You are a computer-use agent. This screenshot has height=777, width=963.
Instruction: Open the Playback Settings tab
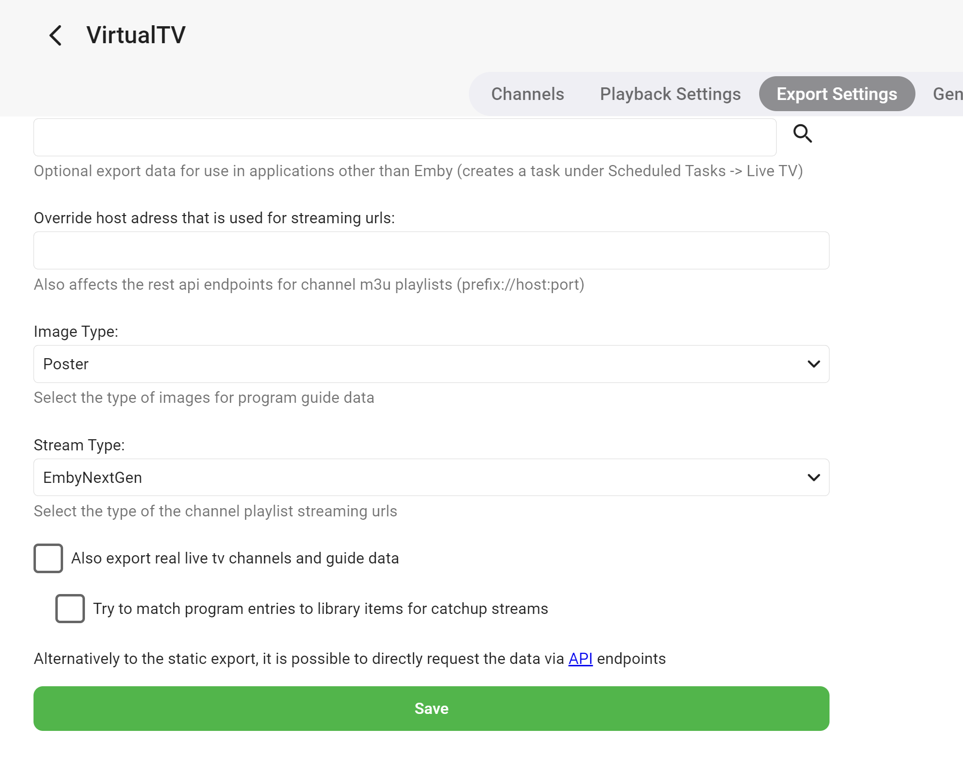pos(670,94)
